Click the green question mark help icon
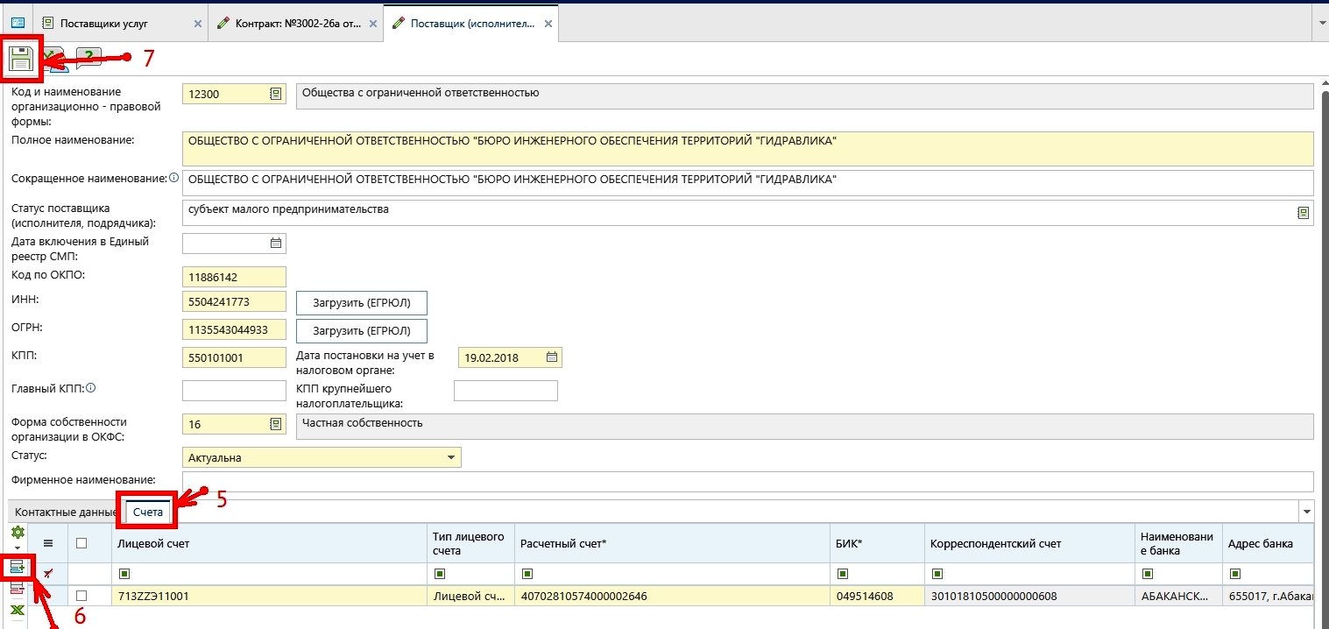1329x629 pixels. 88,59
